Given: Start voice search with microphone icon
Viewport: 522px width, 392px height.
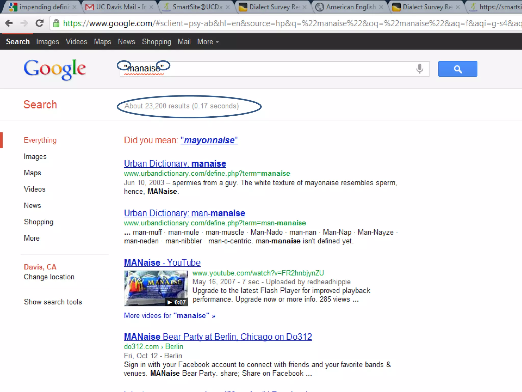Looking at the screenshot, I should 419,69.
